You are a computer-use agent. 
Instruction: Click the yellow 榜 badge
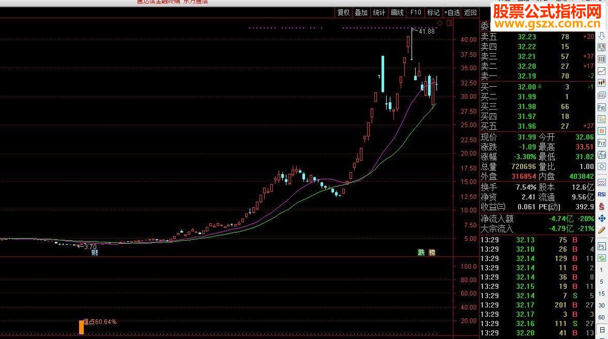point(432,253)
